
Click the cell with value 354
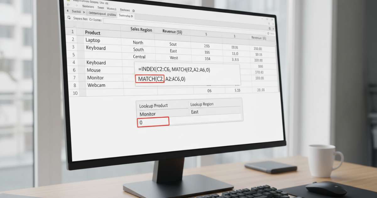(207, 59)
